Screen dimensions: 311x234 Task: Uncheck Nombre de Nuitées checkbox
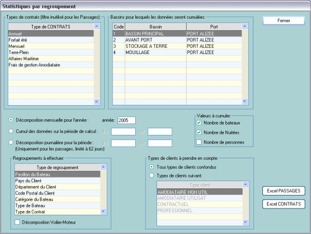pos(199,132)
